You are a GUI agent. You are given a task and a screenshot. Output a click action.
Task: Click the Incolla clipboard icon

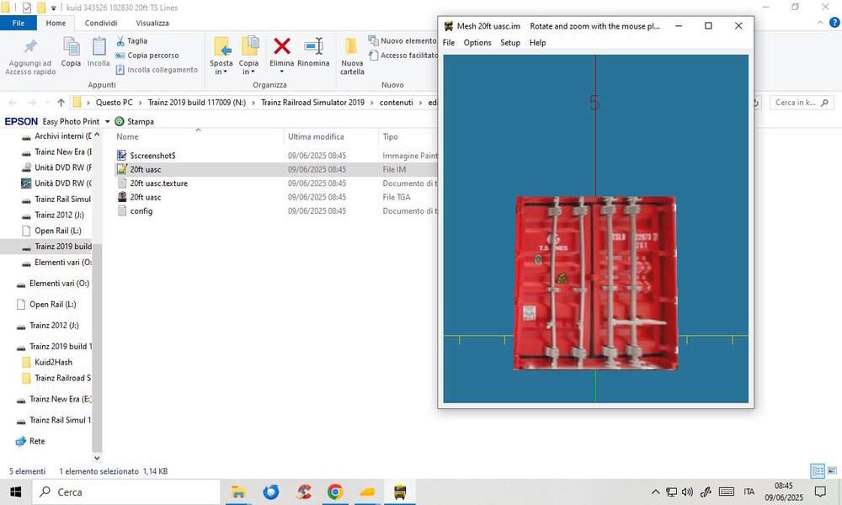[x=99, y=46]
